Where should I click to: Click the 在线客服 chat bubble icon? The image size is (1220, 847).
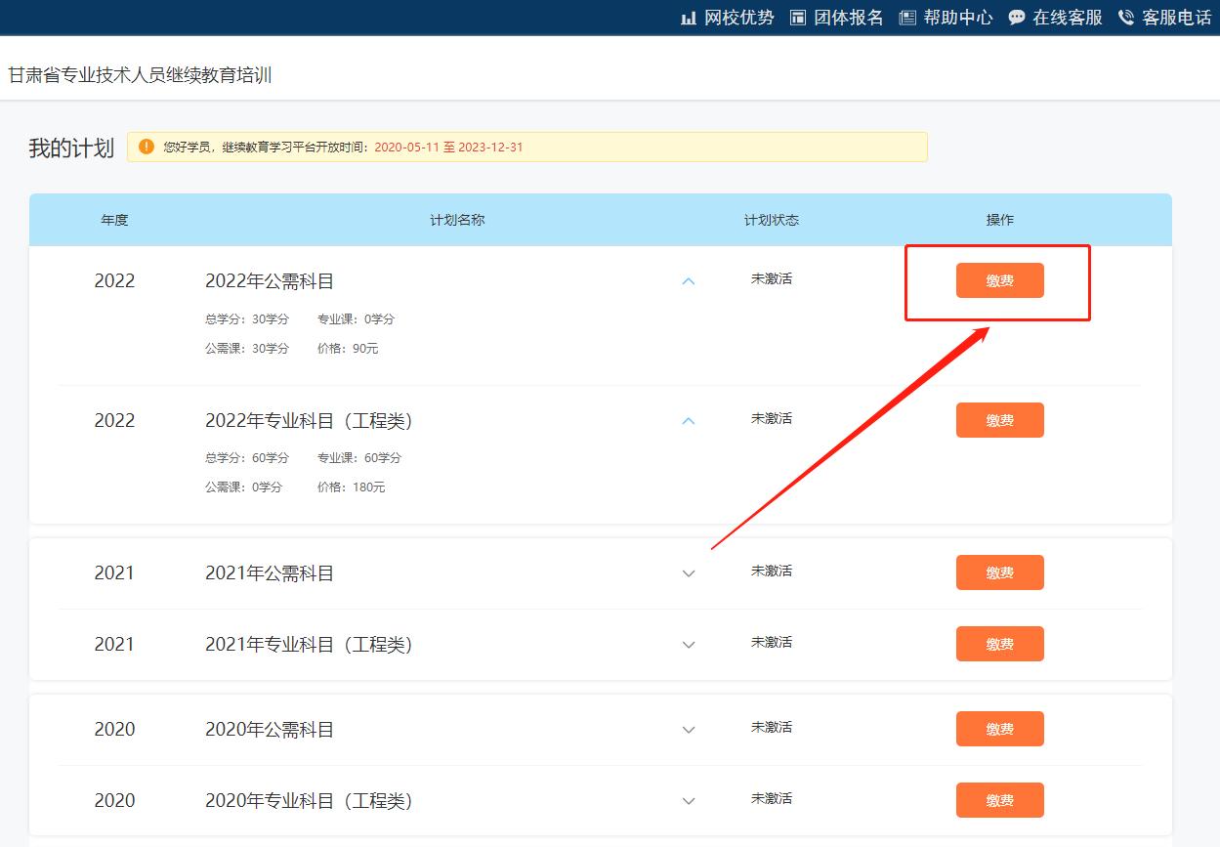(x=1017, y=18)
